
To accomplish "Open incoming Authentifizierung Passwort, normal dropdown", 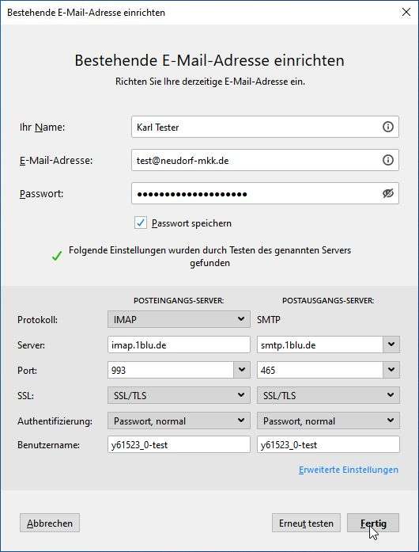I will [x=179, y=421].
